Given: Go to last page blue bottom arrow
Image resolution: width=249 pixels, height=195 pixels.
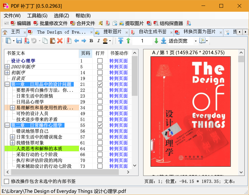Looking at the screenshot, I should (x=164, y=41).
